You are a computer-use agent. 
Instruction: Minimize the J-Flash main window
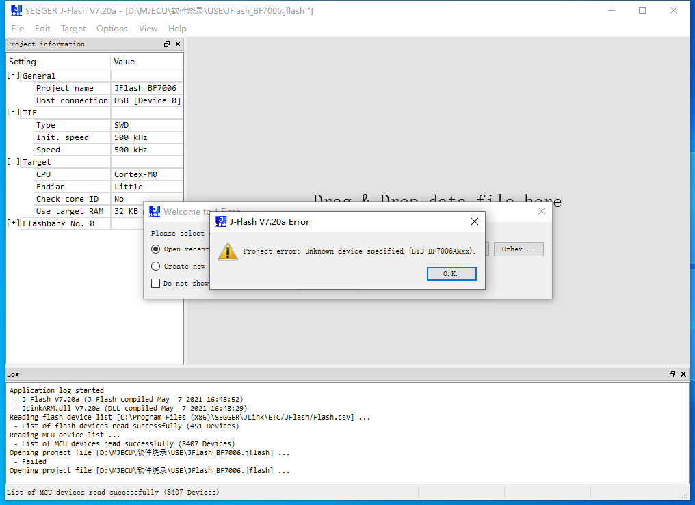(x=612, y=10)
